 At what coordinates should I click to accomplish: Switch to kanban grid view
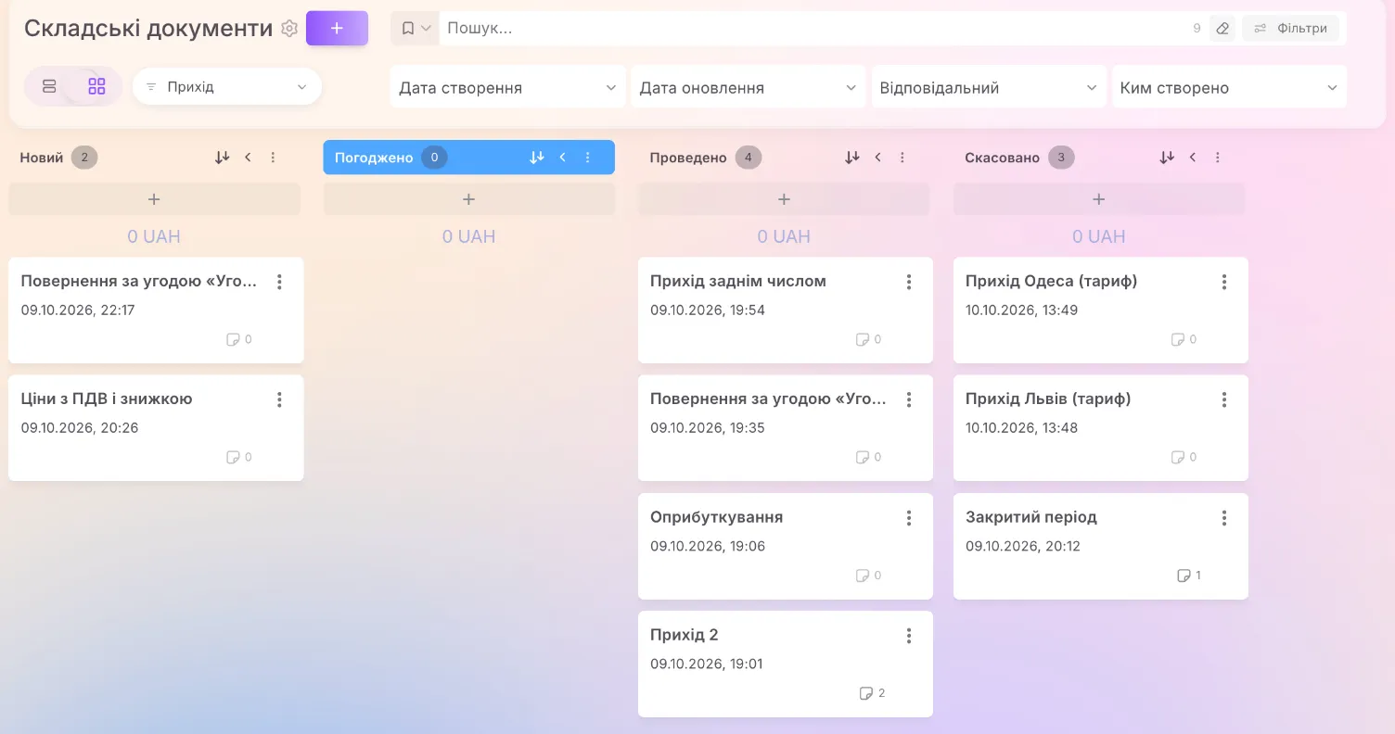pos(96,86)
